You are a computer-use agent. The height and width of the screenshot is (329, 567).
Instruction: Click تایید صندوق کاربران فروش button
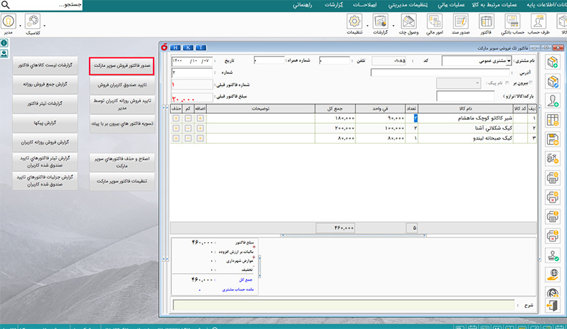click(122, 85)
